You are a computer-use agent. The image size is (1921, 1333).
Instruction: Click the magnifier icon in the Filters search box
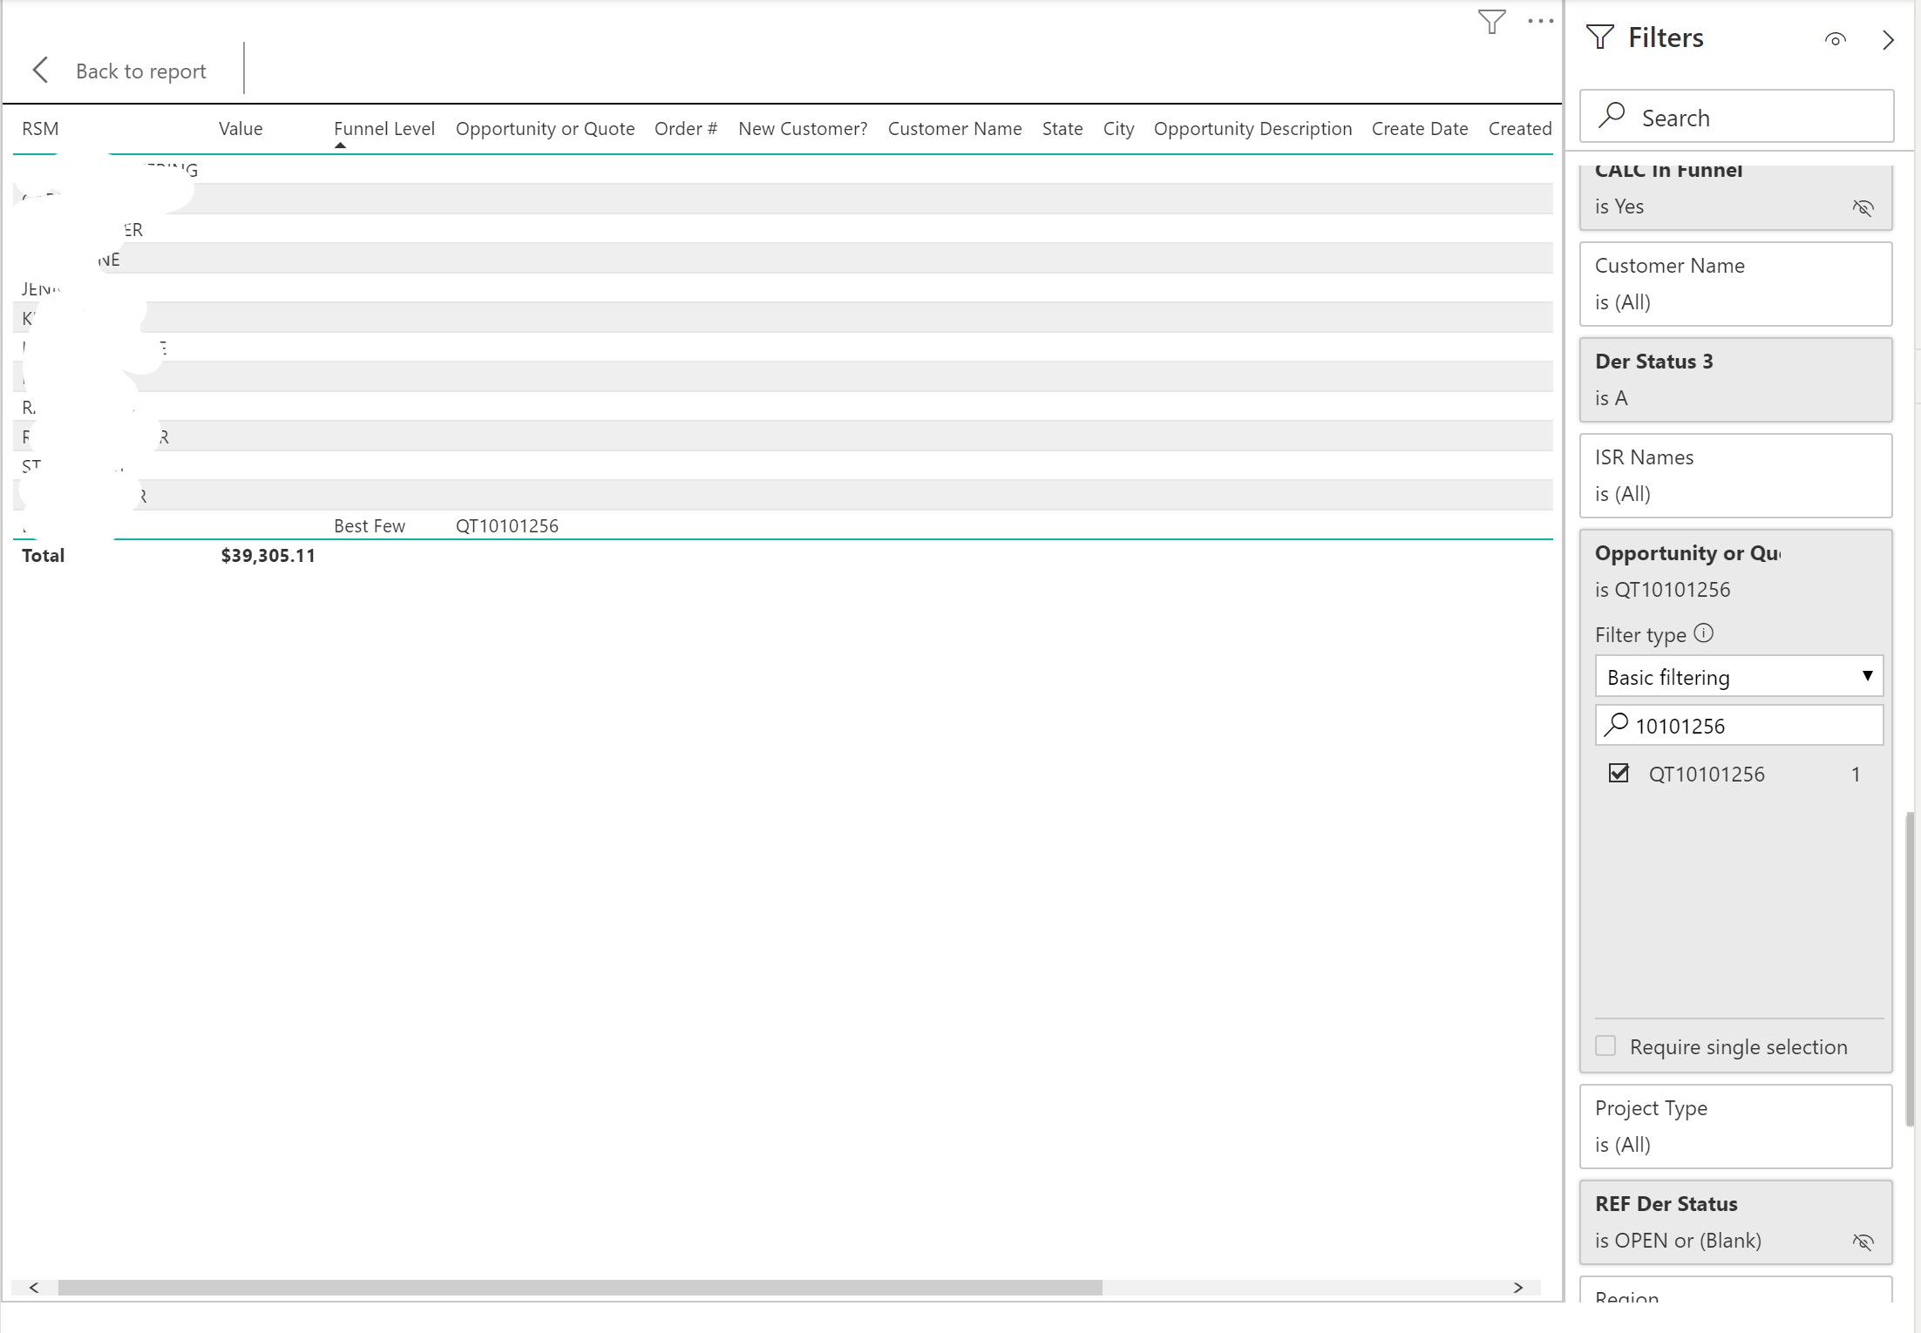[x=1612, y=116]
